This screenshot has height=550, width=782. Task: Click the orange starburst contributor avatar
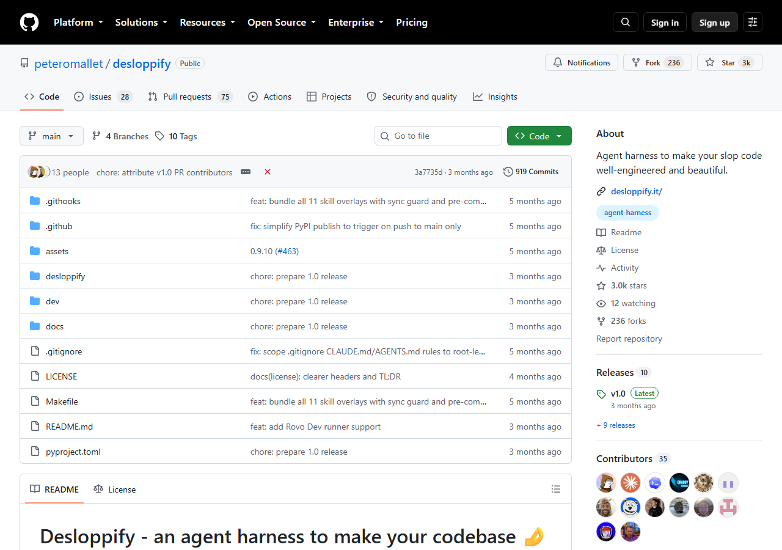pyautogui.click(x=630, y=483)
